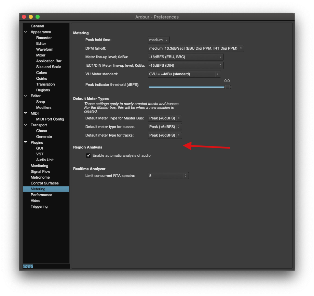This screenshot has width=314, height=296.
Task: Adjust the Peak indicator threshold slider
Action: click(x=227, y=87)
